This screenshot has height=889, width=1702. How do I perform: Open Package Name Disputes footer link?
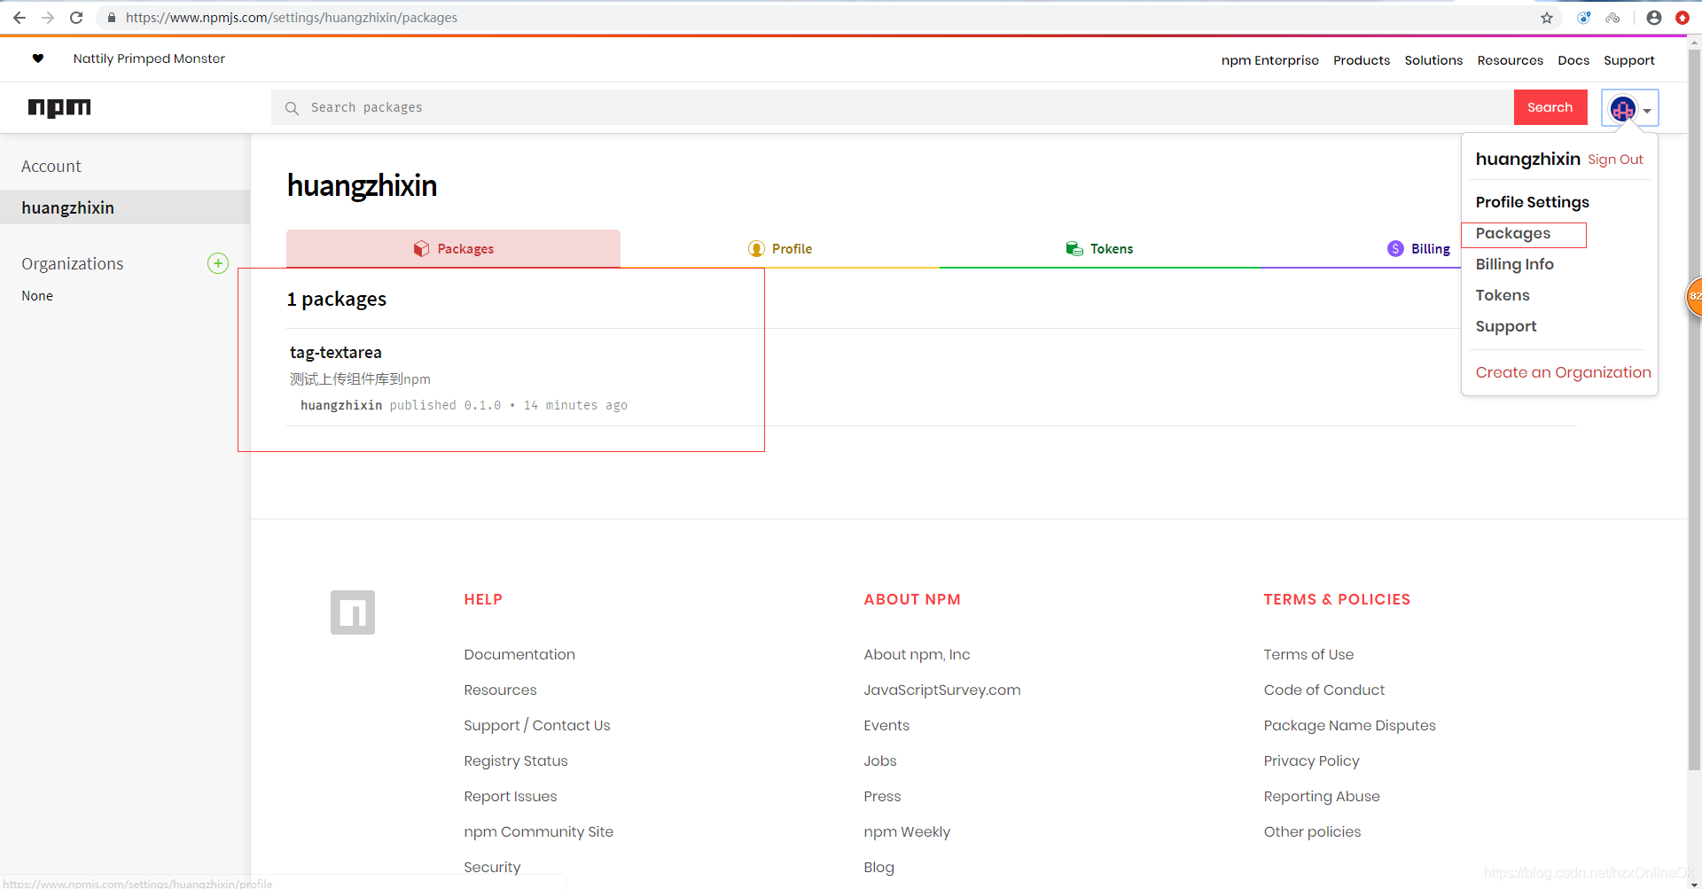(1349, 725)
